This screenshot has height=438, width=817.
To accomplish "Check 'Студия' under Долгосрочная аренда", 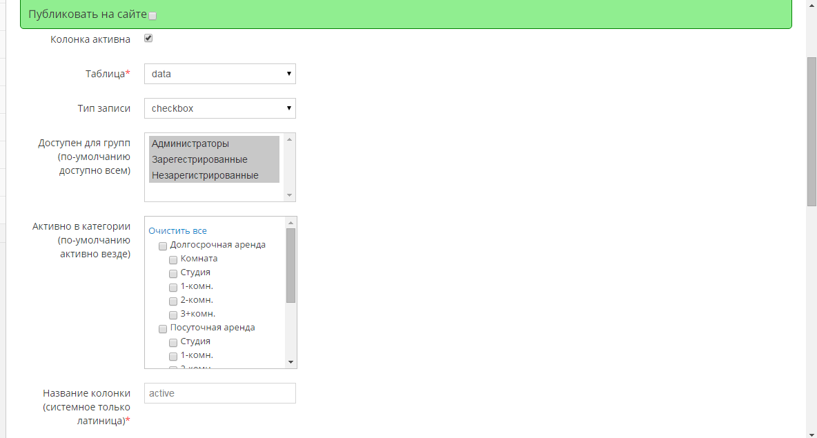I will click(x=173, y=273).
